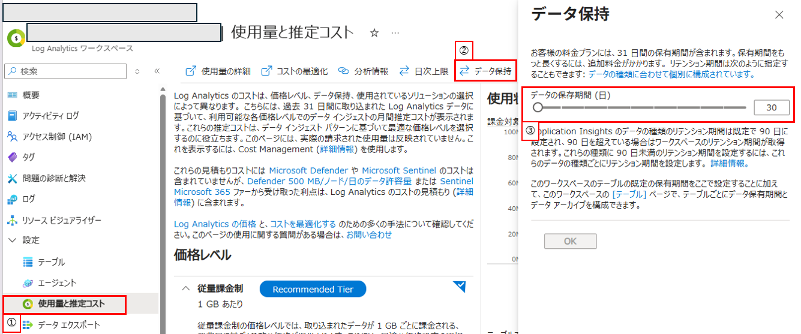Click the 分析情報 toolbar icon
801x334 pixels.
[x=343, y=71]
